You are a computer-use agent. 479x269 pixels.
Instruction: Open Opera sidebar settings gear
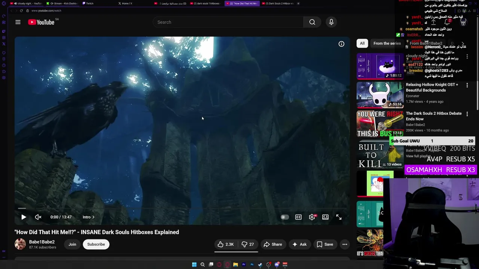point(4,78)
